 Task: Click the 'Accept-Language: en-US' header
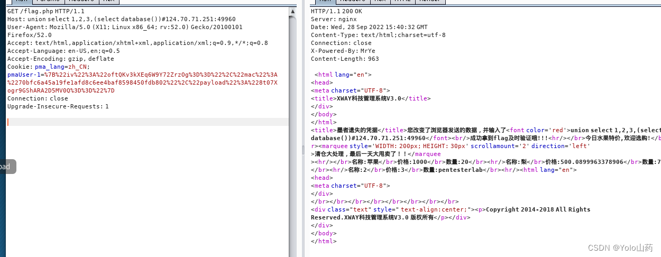[63, 51]
